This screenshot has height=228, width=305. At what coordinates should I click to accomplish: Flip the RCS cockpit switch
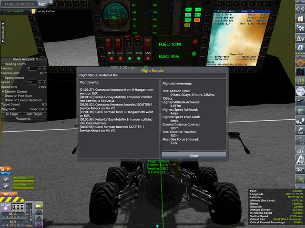109,44
